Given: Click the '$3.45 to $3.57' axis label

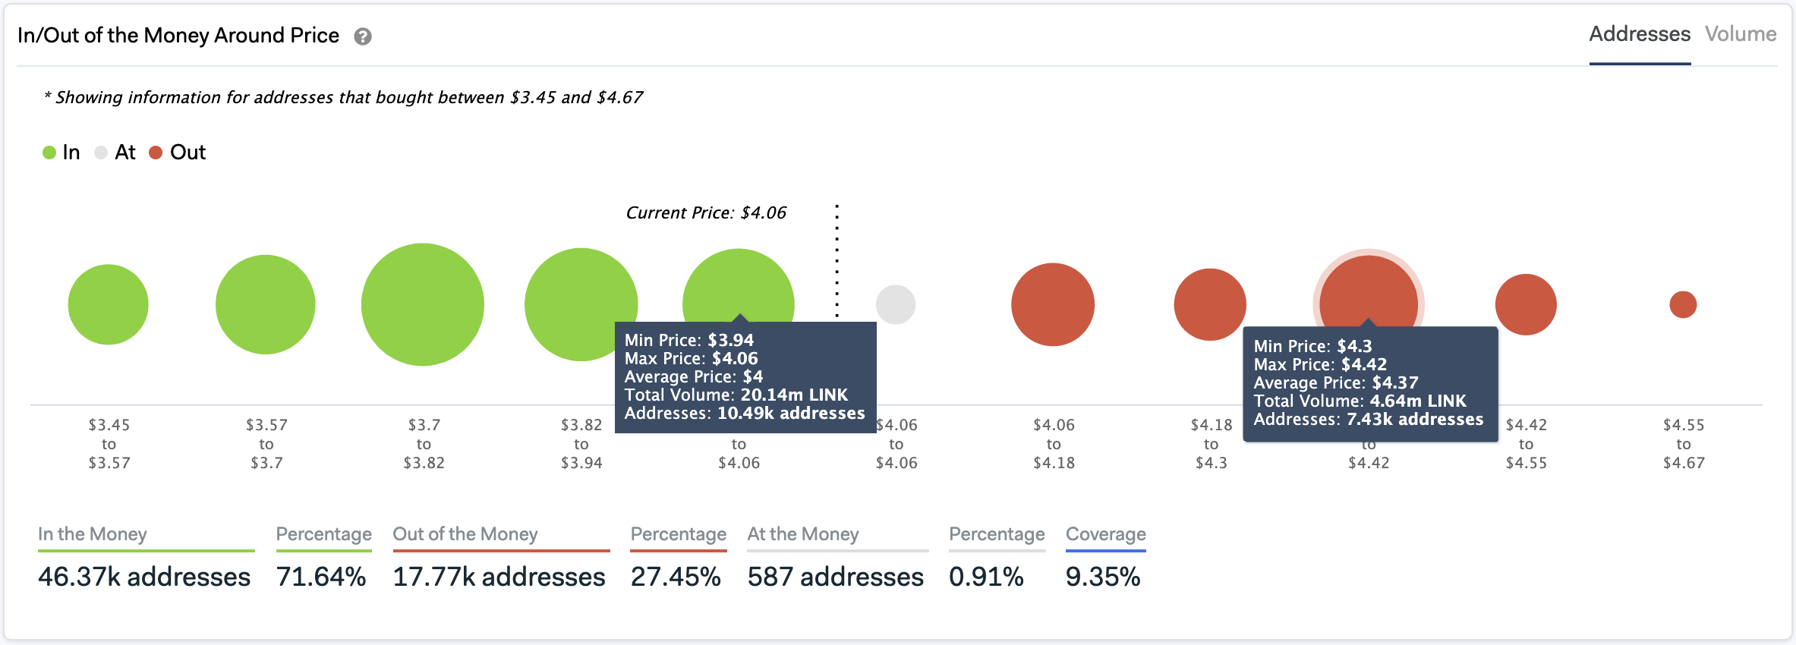Looking at the screenshot, I should (x=109, y=444).
